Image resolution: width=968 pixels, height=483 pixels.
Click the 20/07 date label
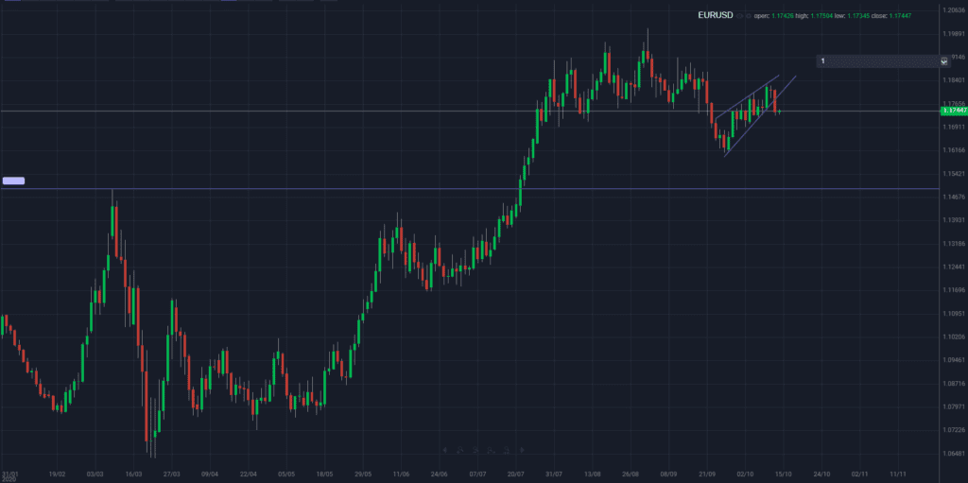coord(516,474)
